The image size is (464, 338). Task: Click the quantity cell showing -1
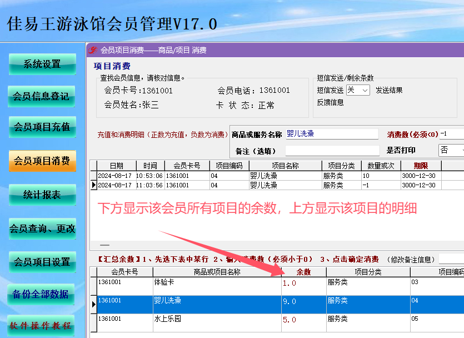coord(381,185)
